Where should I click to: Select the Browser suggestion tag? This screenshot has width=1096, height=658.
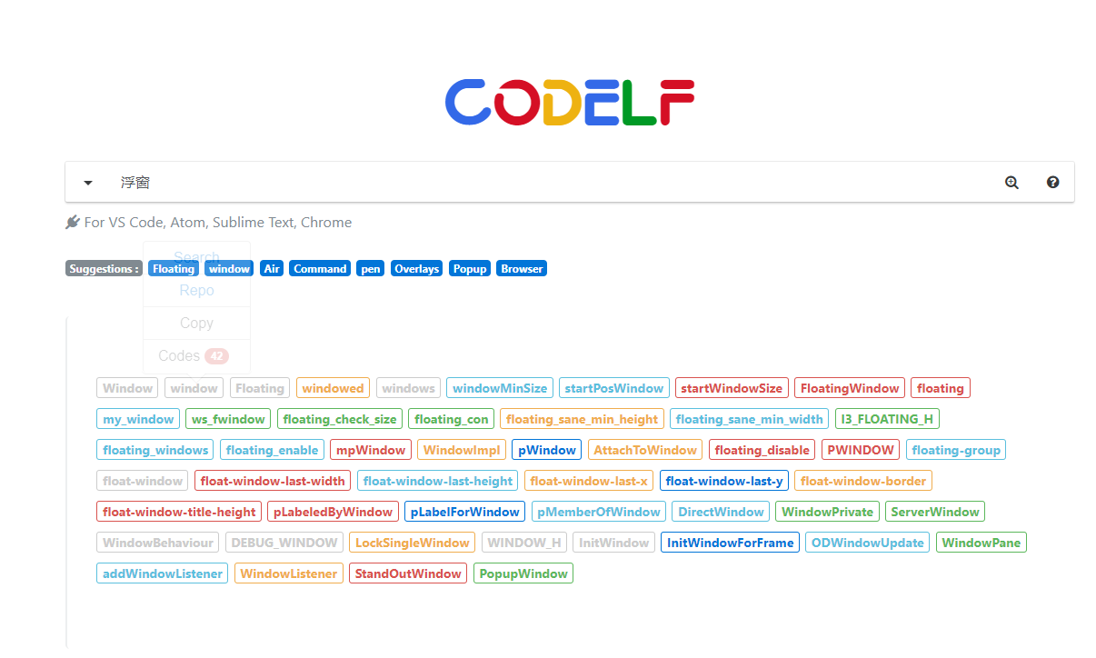click(x=522, y=269)
